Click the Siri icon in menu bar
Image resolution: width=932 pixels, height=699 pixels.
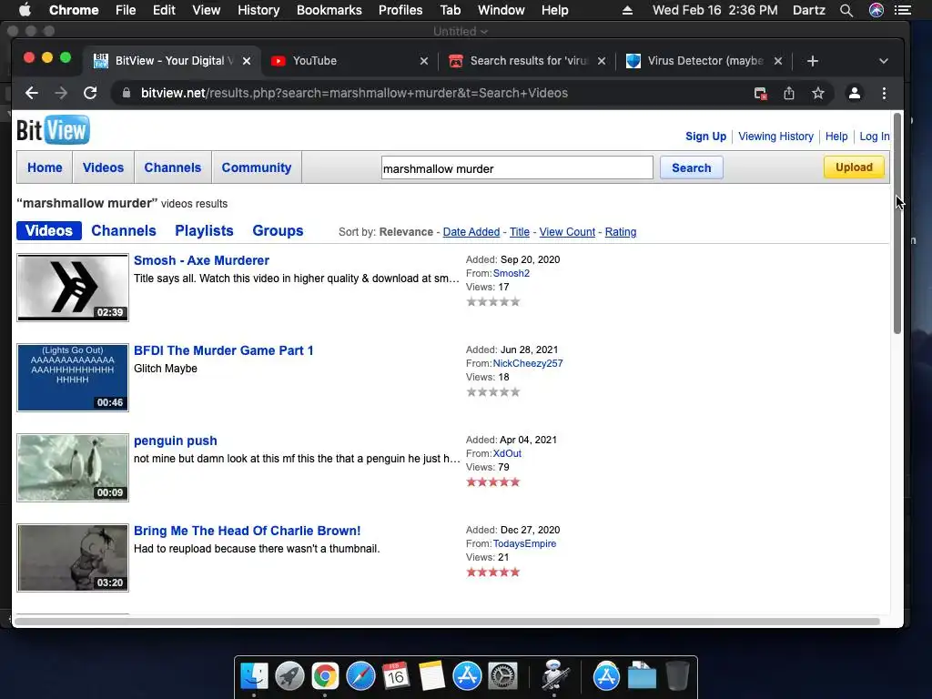click(876, 10)
